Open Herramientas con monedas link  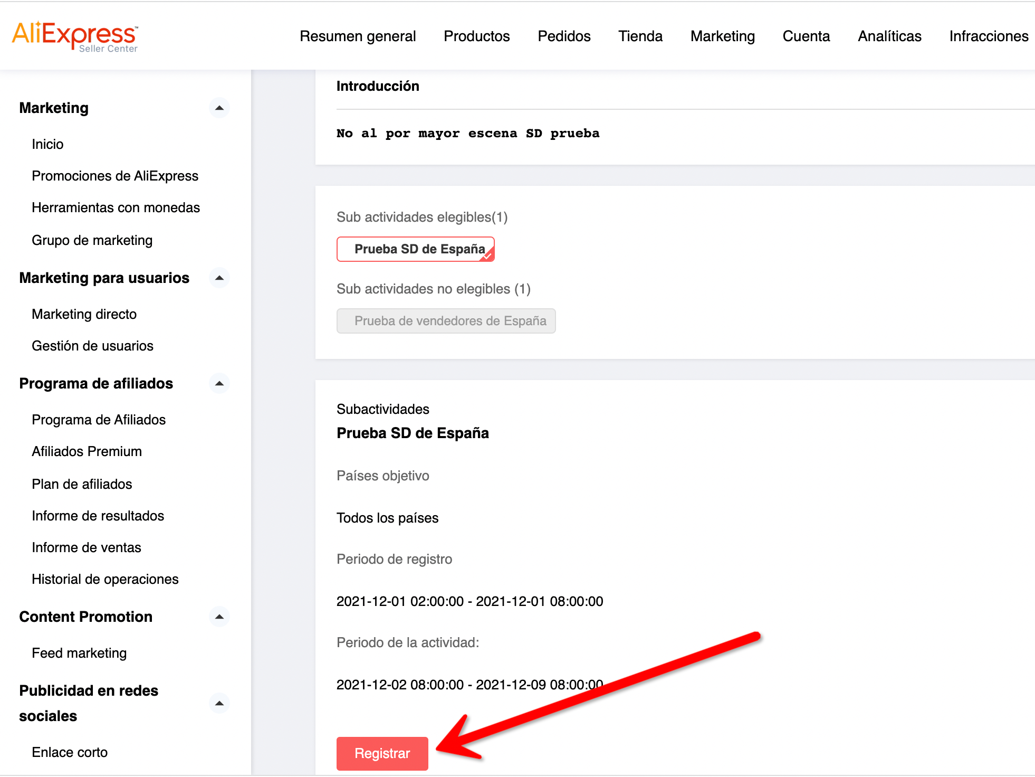116,207
